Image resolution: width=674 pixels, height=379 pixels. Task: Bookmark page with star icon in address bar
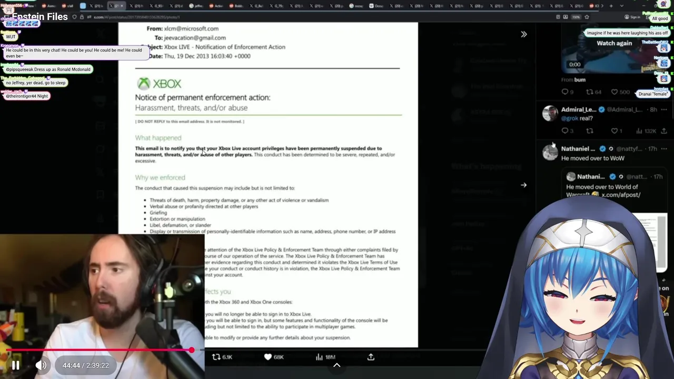587,17
